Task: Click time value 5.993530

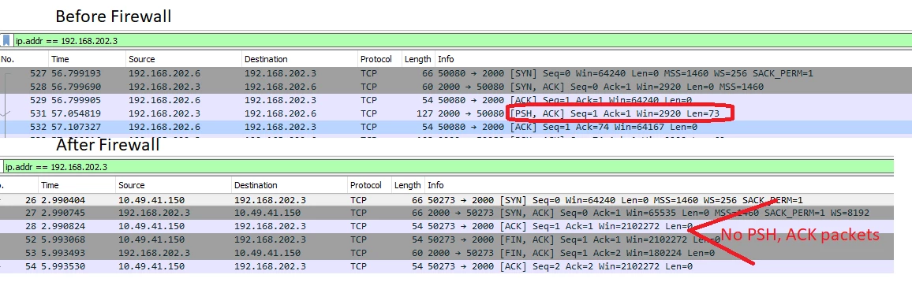Action: click(62, 266)
